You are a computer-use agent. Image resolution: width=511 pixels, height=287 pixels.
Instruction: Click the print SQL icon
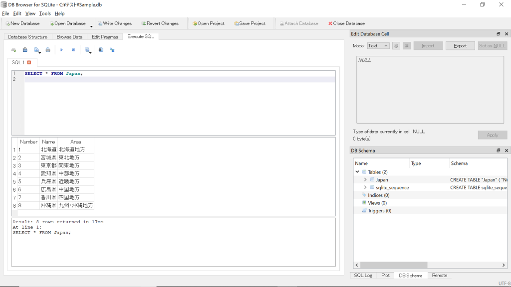(x=48, y=50)
